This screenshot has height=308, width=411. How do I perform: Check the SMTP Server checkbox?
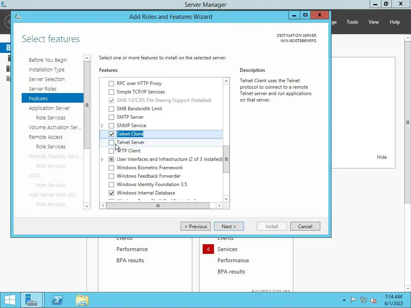point(112,117)
